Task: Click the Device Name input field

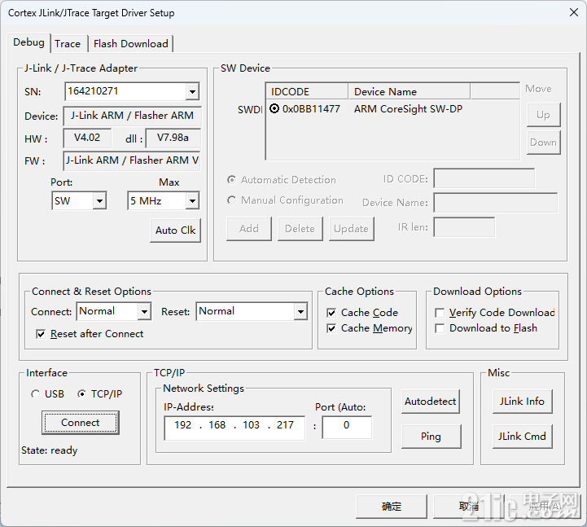Action: [x=496, y=203]
